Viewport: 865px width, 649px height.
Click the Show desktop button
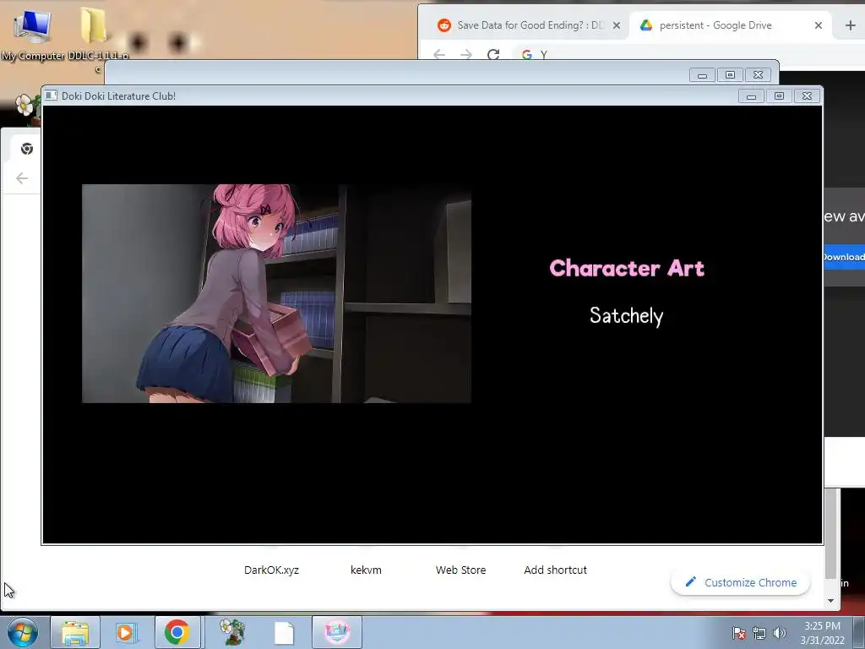point(859,632)
